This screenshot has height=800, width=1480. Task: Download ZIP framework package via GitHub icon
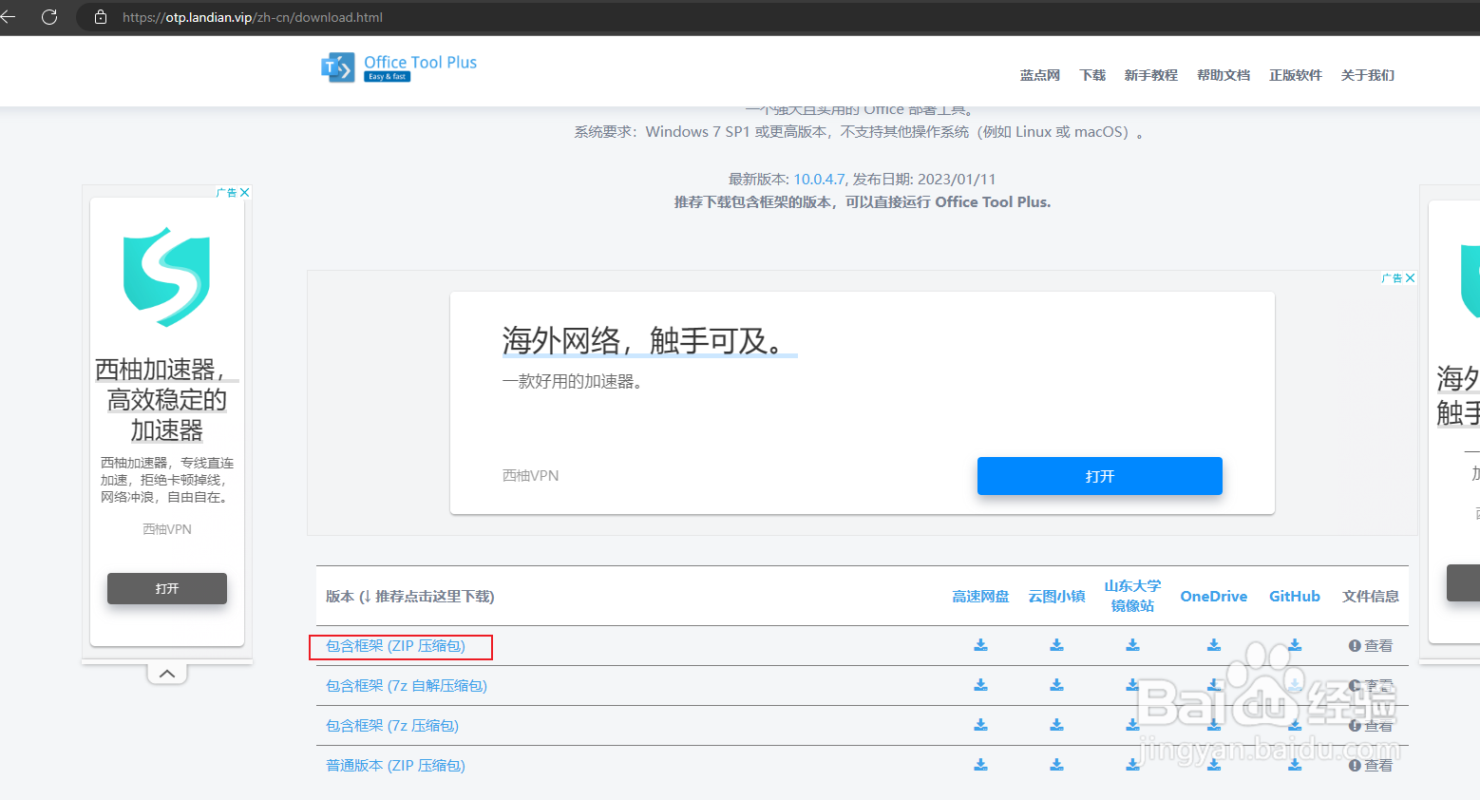point(1295,645)
